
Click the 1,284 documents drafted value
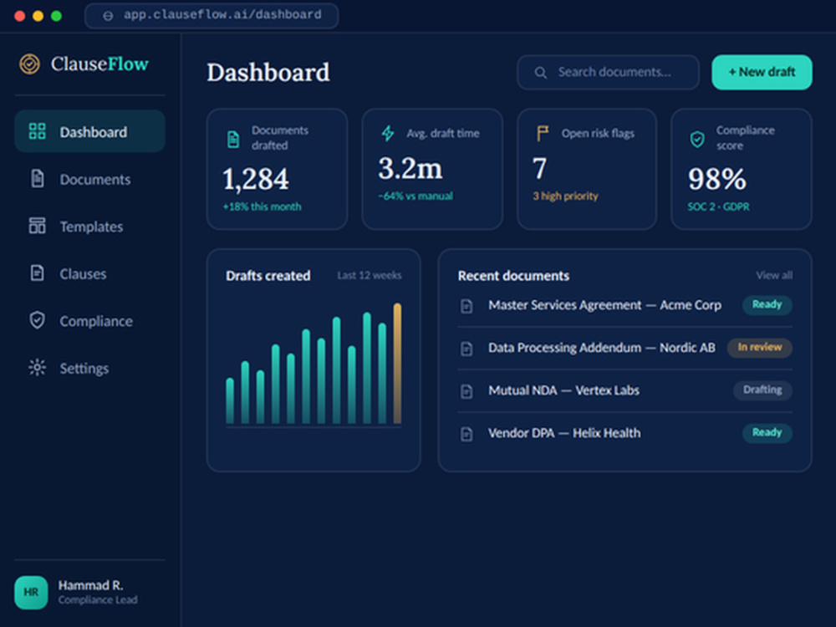click(256, 179)
